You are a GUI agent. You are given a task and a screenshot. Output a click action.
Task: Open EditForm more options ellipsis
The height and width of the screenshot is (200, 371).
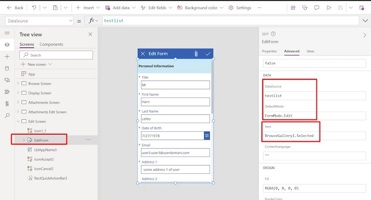88,140
